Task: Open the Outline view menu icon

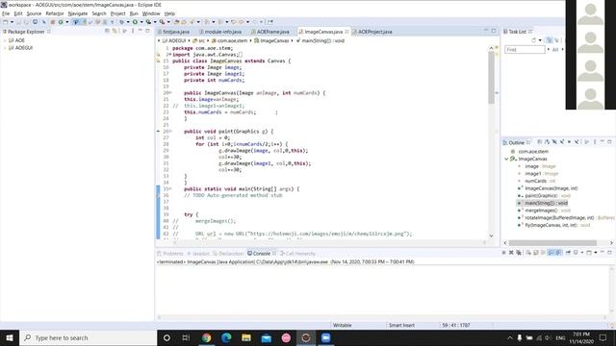Action: (x=595, y=142)
